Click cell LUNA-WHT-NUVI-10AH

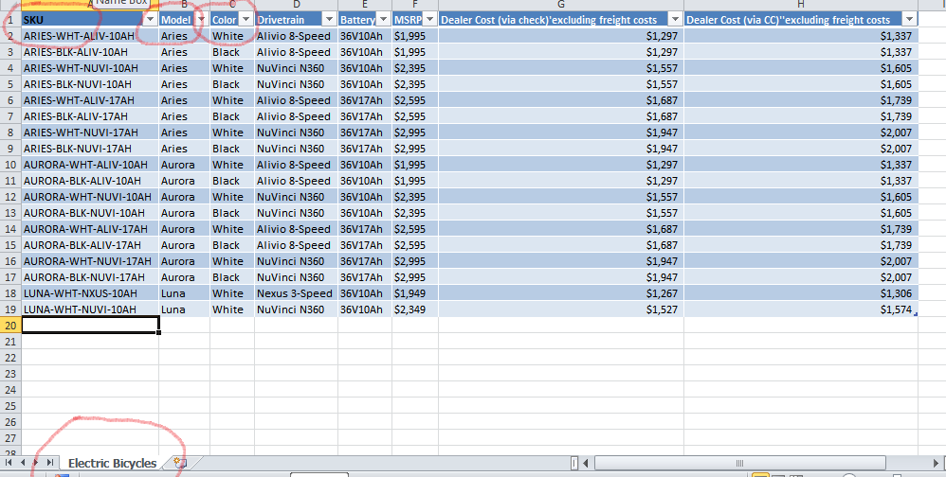(x=90, y=309)
